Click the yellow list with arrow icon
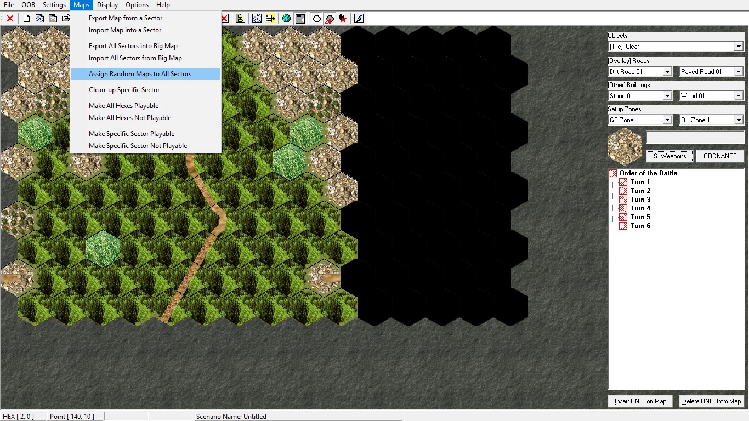 pyautogui.click(x=270, y=19)
